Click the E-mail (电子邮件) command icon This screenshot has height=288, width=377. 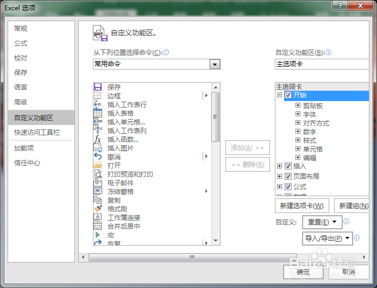[98, 183]
